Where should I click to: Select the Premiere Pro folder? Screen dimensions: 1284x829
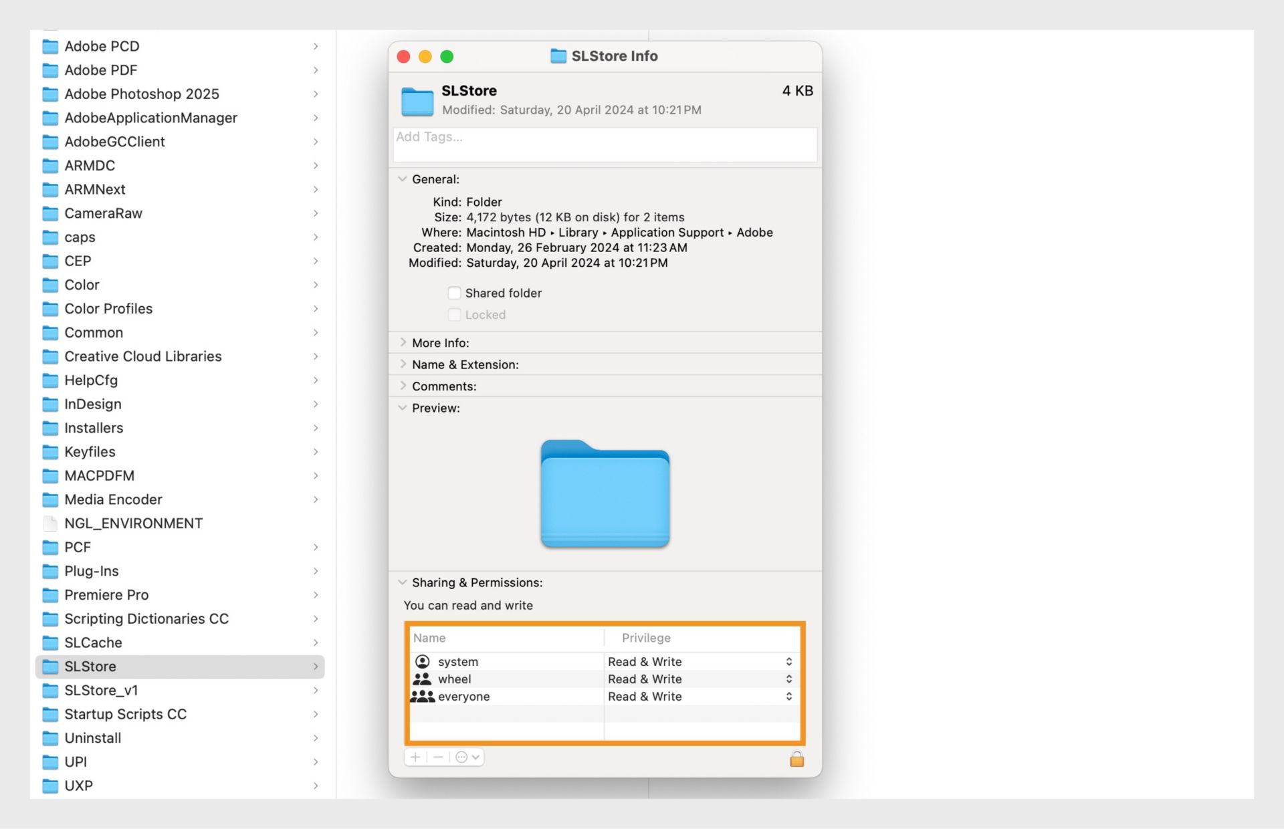pyautogui.click(x=106, y=595)
